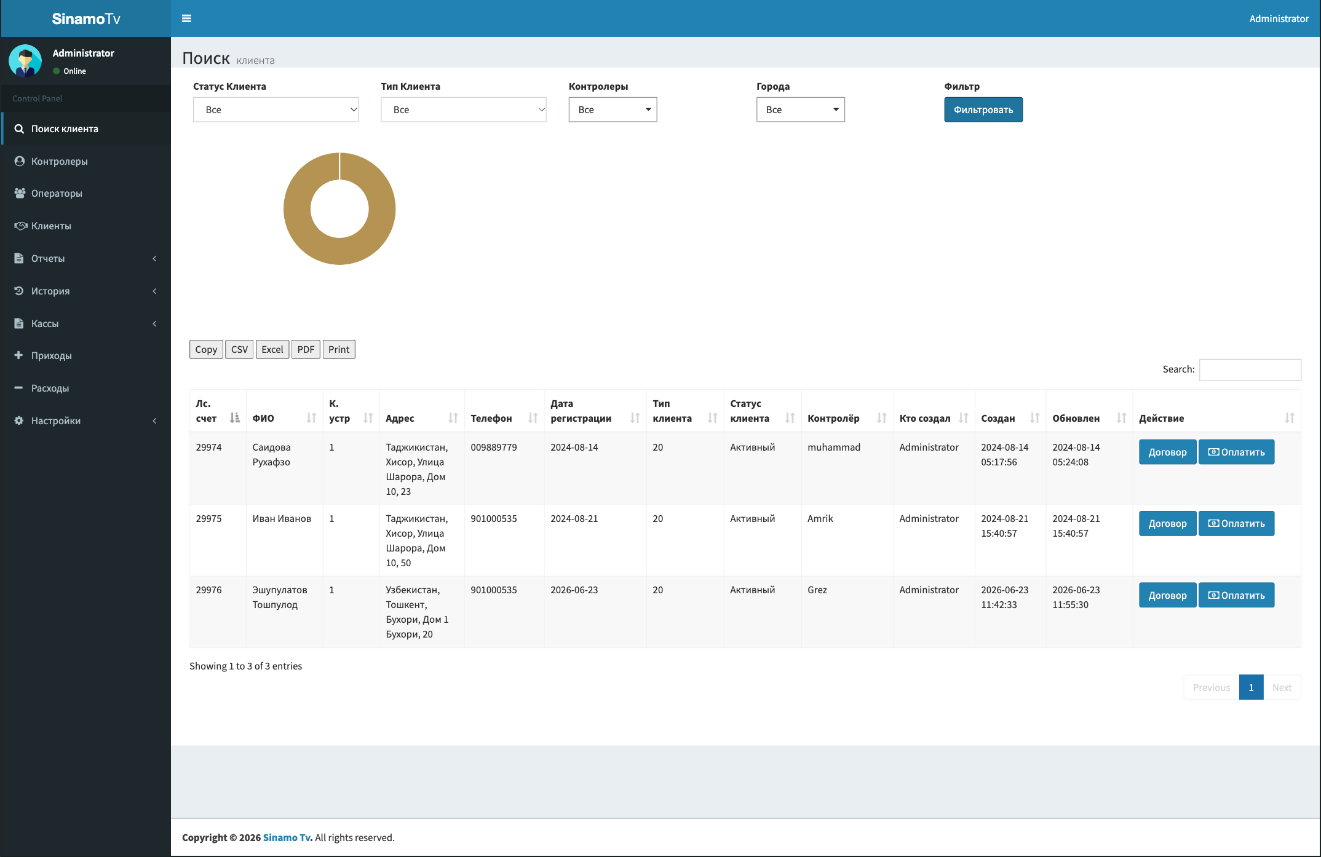Sort table by Телефон column icon
Image resolution: width=1321 pixels, height=857 pixels.
533,418
